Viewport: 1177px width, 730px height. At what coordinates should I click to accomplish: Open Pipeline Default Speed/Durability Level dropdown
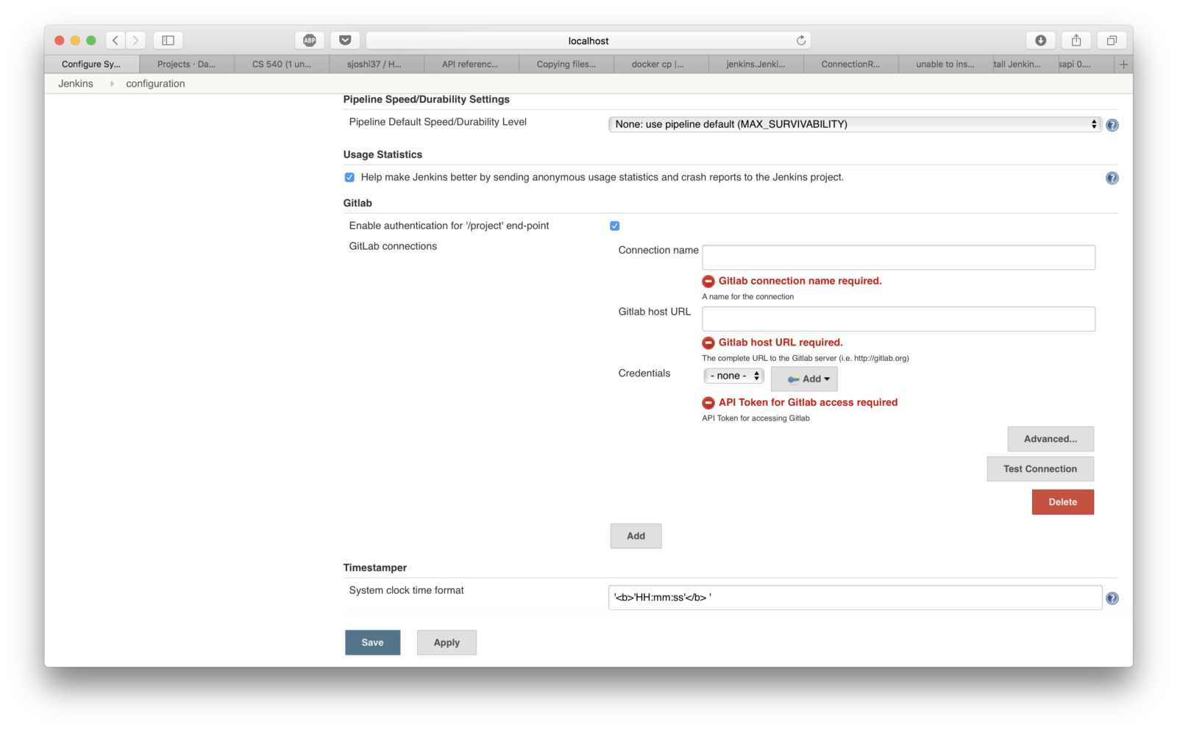[855, 124]
